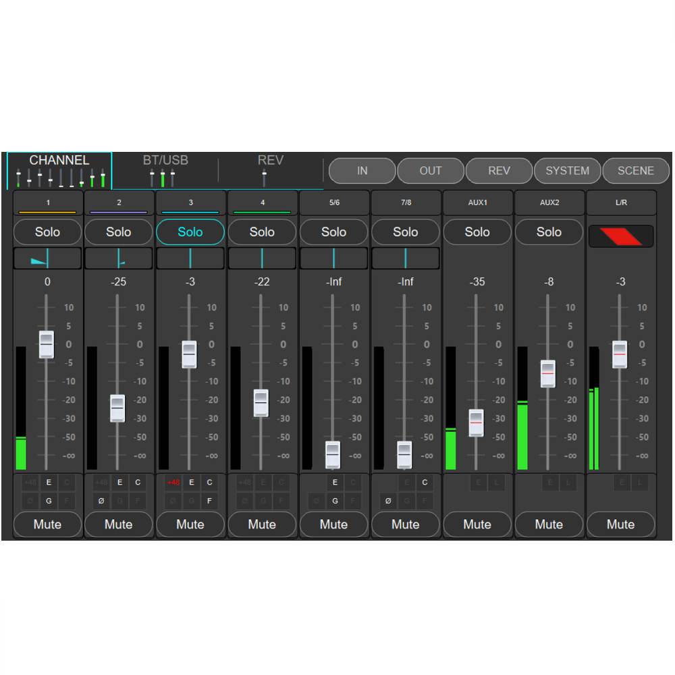This screenshot has width=675, height=675.
Task: Switch to the BT/USB tab
Action: (165, 170)
